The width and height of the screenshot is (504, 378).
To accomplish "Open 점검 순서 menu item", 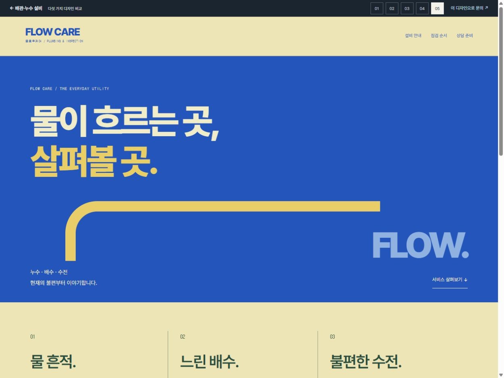I will [x=439, y=35].
